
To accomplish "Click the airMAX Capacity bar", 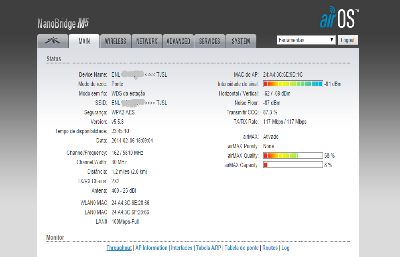I will 293,165.
